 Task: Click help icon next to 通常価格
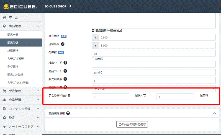coord(63,44)
